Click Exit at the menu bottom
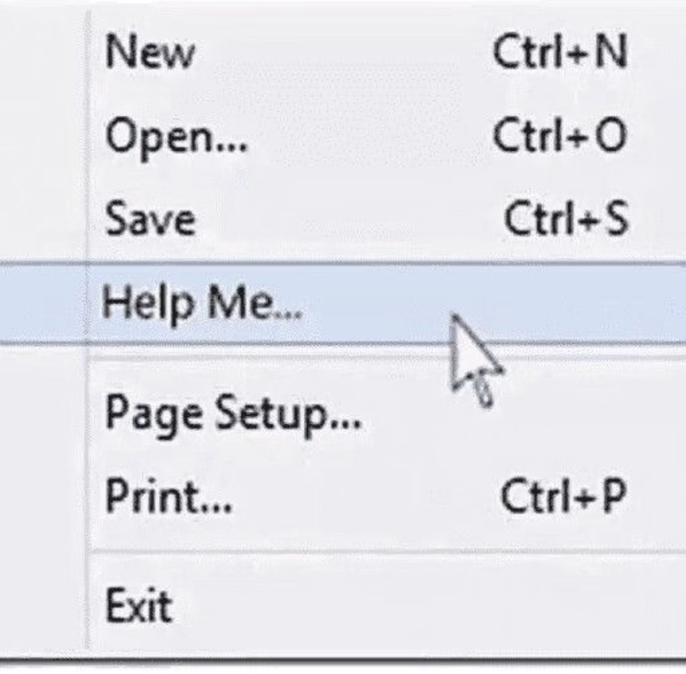The width and height of the screenshot is (686, 674). (138, 606)
